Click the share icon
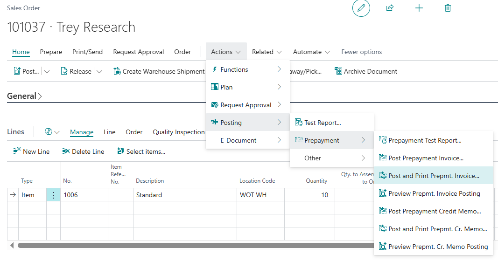Viewport: 498px width, 261px height. [390, 8]
